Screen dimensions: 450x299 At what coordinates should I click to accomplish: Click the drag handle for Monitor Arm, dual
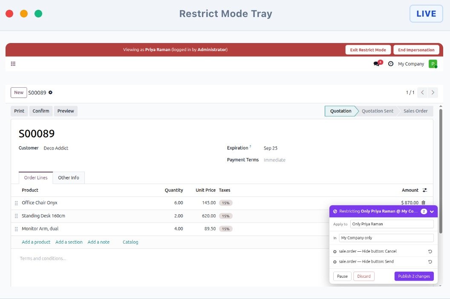pos(16,229)
